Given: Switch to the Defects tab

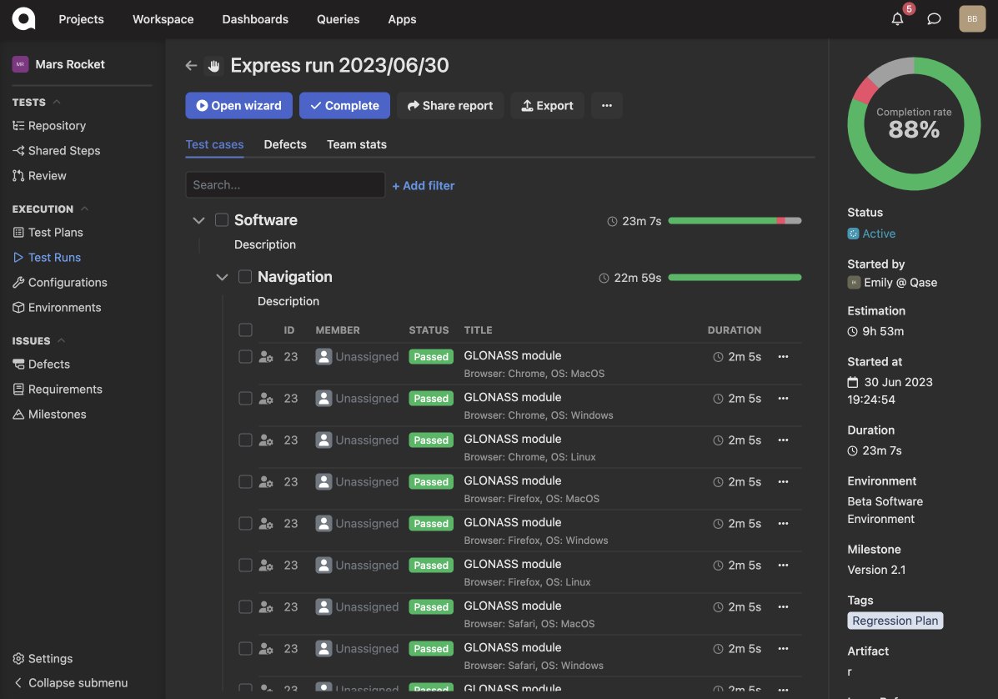Looking at the screenshot, I should (x=285, y=144).
